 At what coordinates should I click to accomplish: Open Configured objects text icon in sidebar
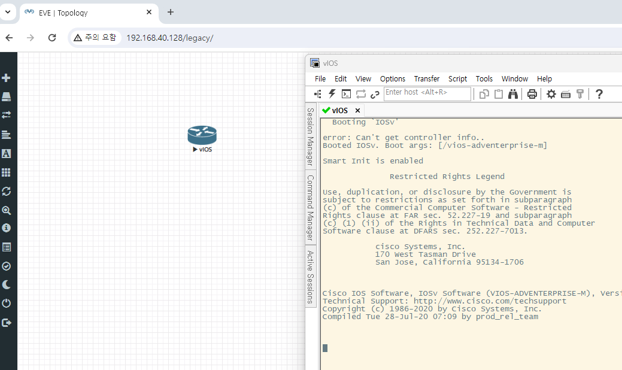pos(6,153)
